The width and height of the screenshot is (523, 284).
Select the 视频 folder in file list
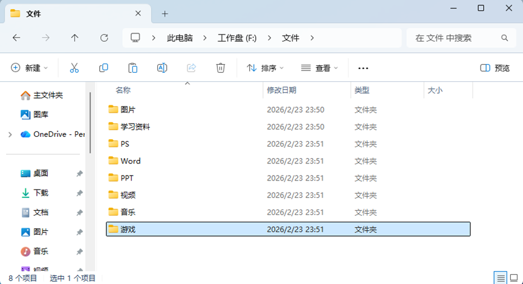tap(288, 195)
